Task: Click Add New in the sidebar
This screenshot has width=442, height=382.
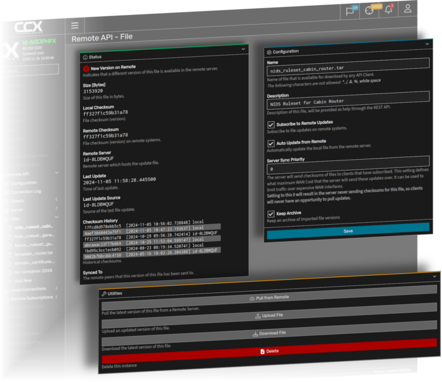Action: [23, 280]
